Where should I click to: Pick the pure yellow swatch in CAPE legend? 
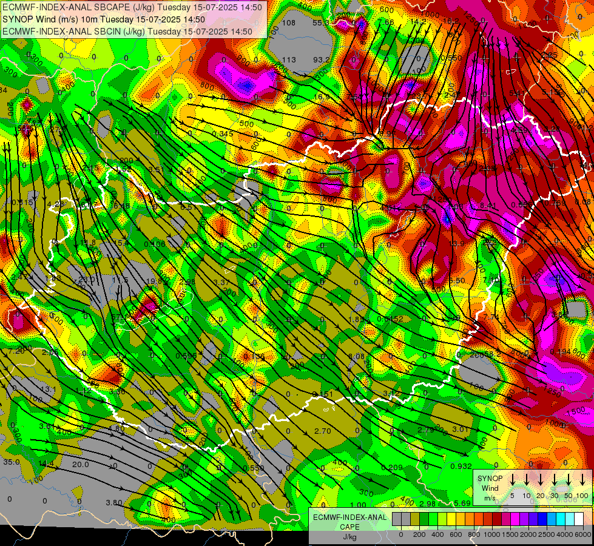tap(451, 519)
